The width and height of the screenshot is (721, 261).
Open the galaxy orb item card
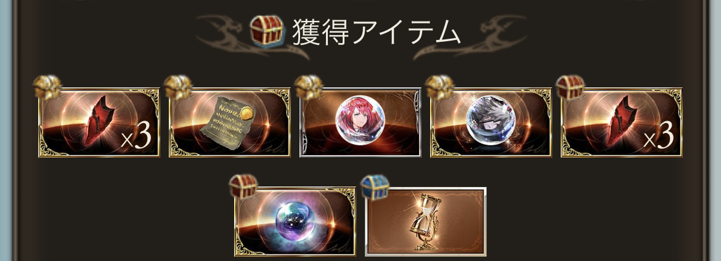point(295,222)
